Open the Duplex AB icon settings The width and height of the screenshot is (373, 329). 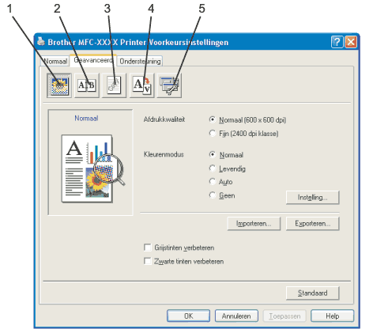coord(87,85)
